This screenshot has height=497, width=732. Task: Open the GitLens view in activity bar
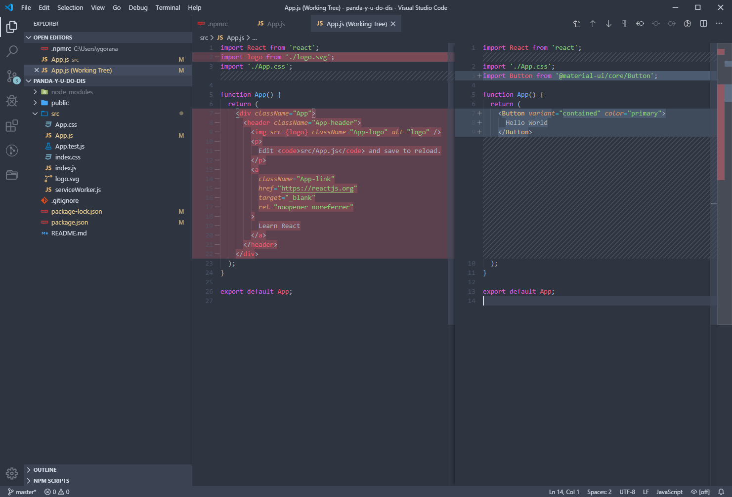(x=12, y=151)
